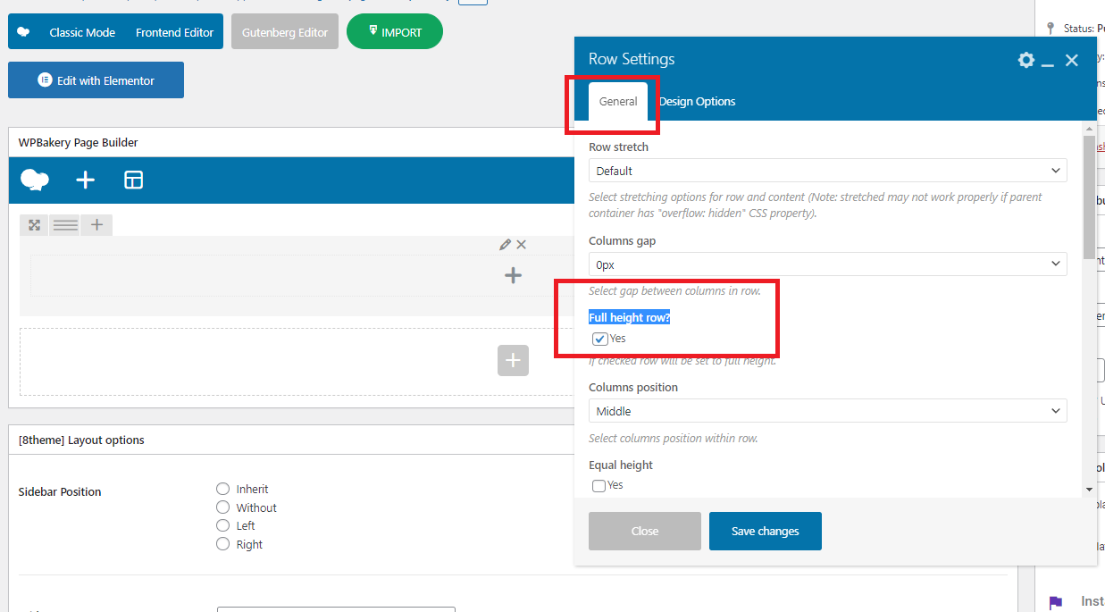This screenshot has width=1105, height=612.
Task: Click the green IMPORT button
Action: 395,31
